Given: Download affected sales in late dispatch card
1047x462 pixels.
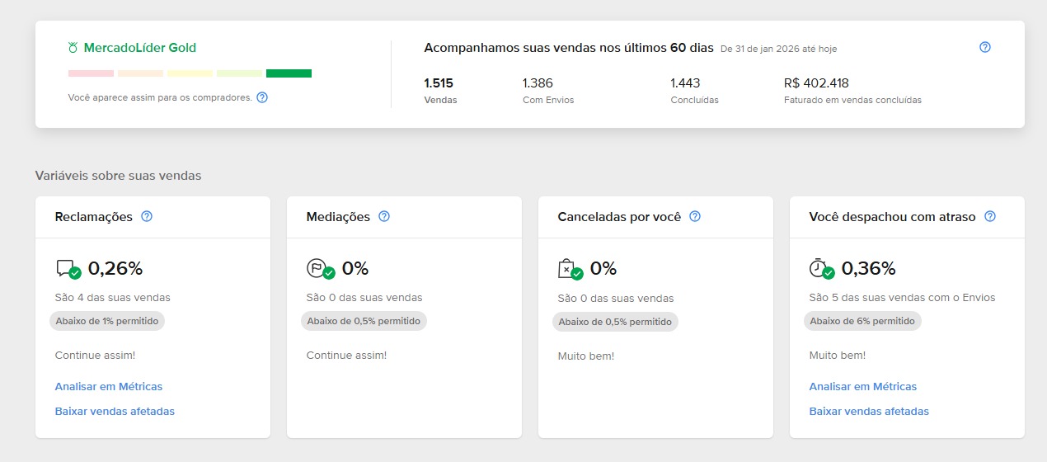Looking at the screenshot, I should pyautogui.click(x=869, y=411).
